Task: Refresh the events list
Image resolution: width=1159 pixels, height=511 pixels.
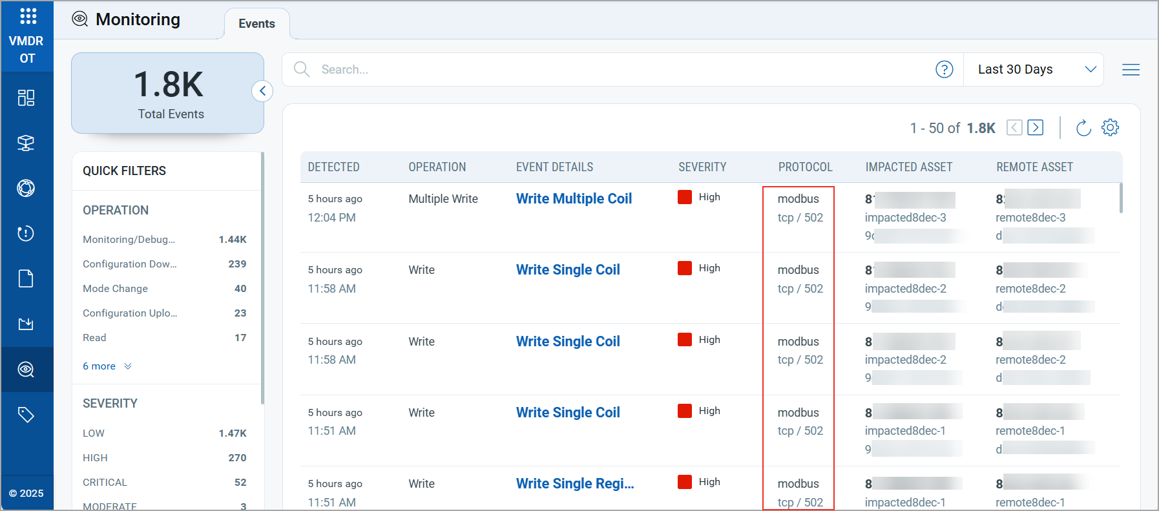Action: [x=1083, y=128]
